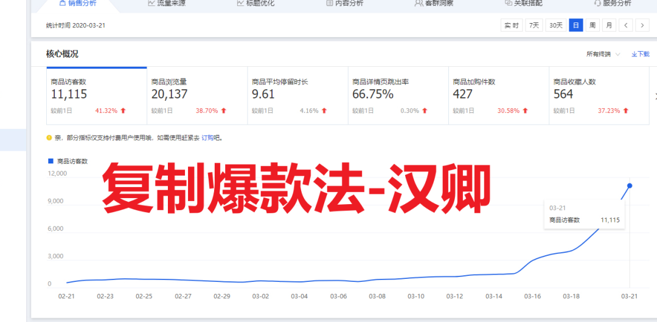
Task: Click the 核心概况 section heading
Action: [x=62, y=54]
